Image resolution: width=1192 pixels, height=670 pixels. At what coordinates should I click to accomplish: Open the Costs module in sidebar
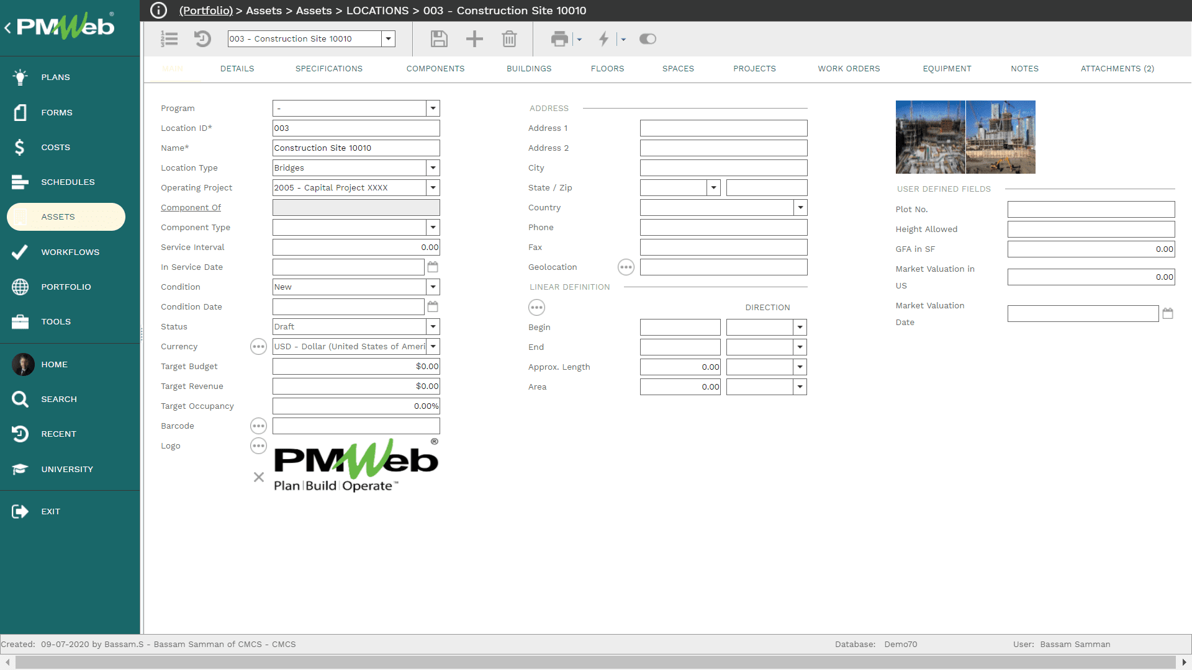click(55, 148)
